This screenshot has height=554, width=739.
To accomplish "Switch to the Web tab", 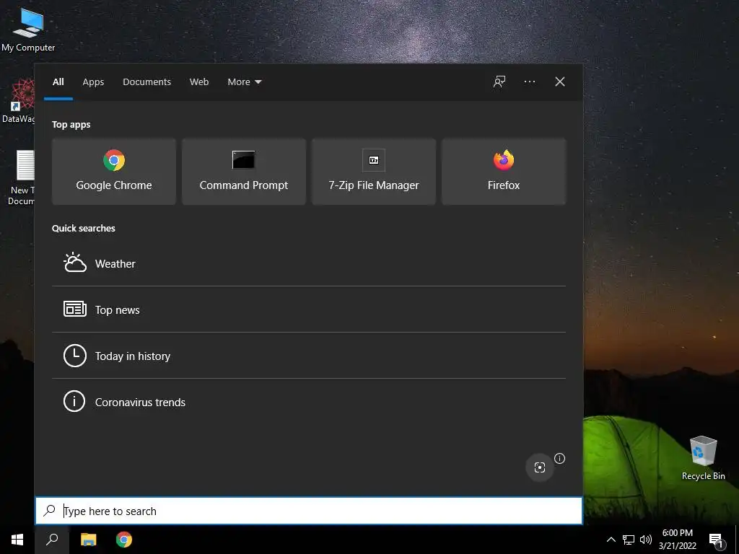I will [199, 82].
